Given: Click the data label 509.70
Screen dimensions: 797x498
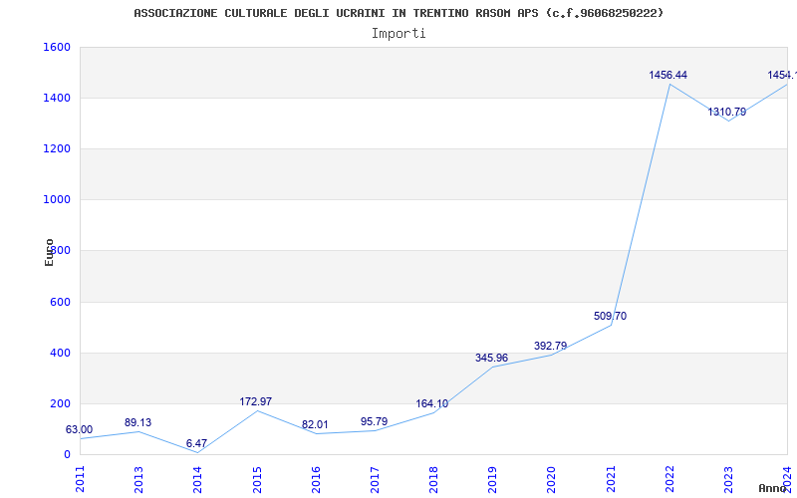Looking at the screenshot, I should 610,316.
